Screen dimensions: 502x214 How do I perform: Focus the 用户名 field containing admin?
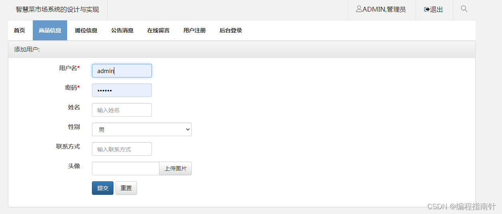(x=122, y=71)
